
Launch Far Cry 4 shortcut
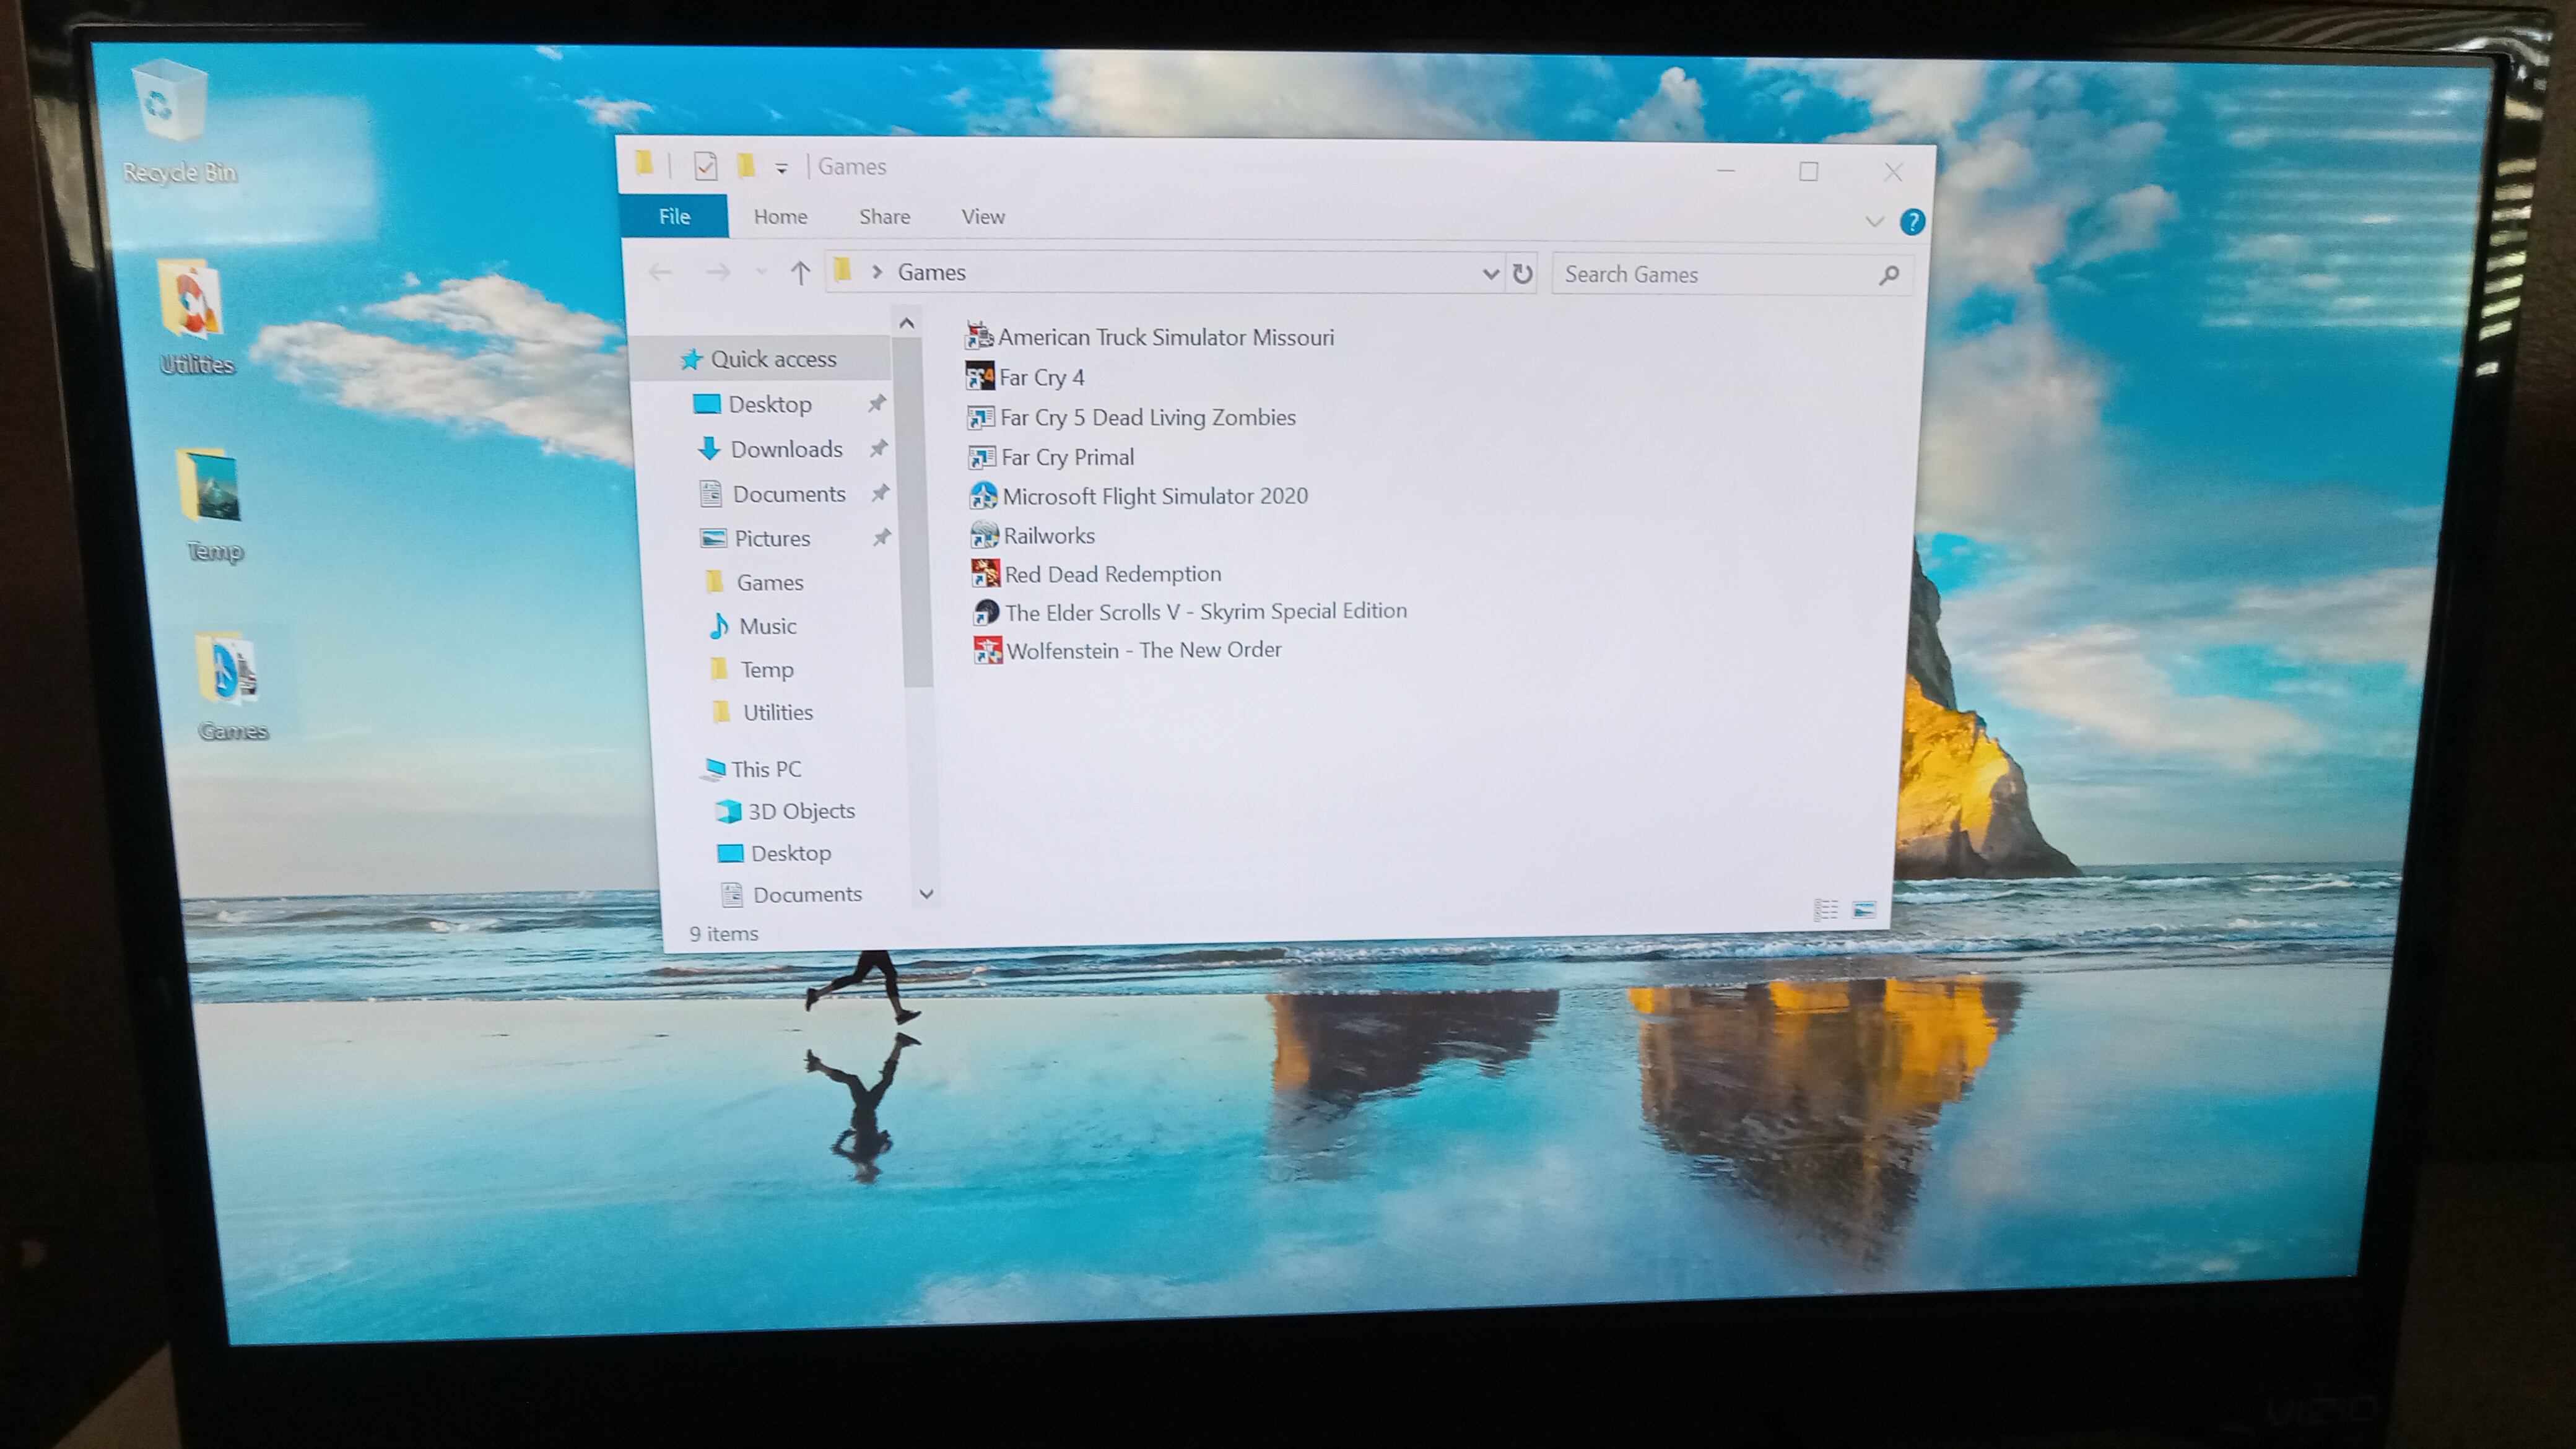(1040, 378)
